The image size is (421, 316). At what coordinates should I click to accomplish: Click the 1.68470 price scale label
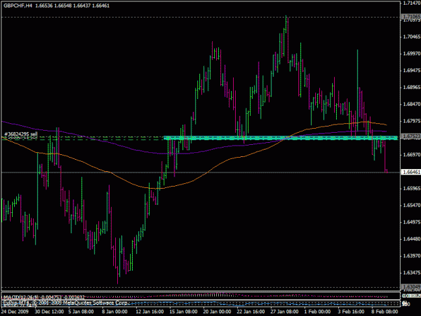412,104
